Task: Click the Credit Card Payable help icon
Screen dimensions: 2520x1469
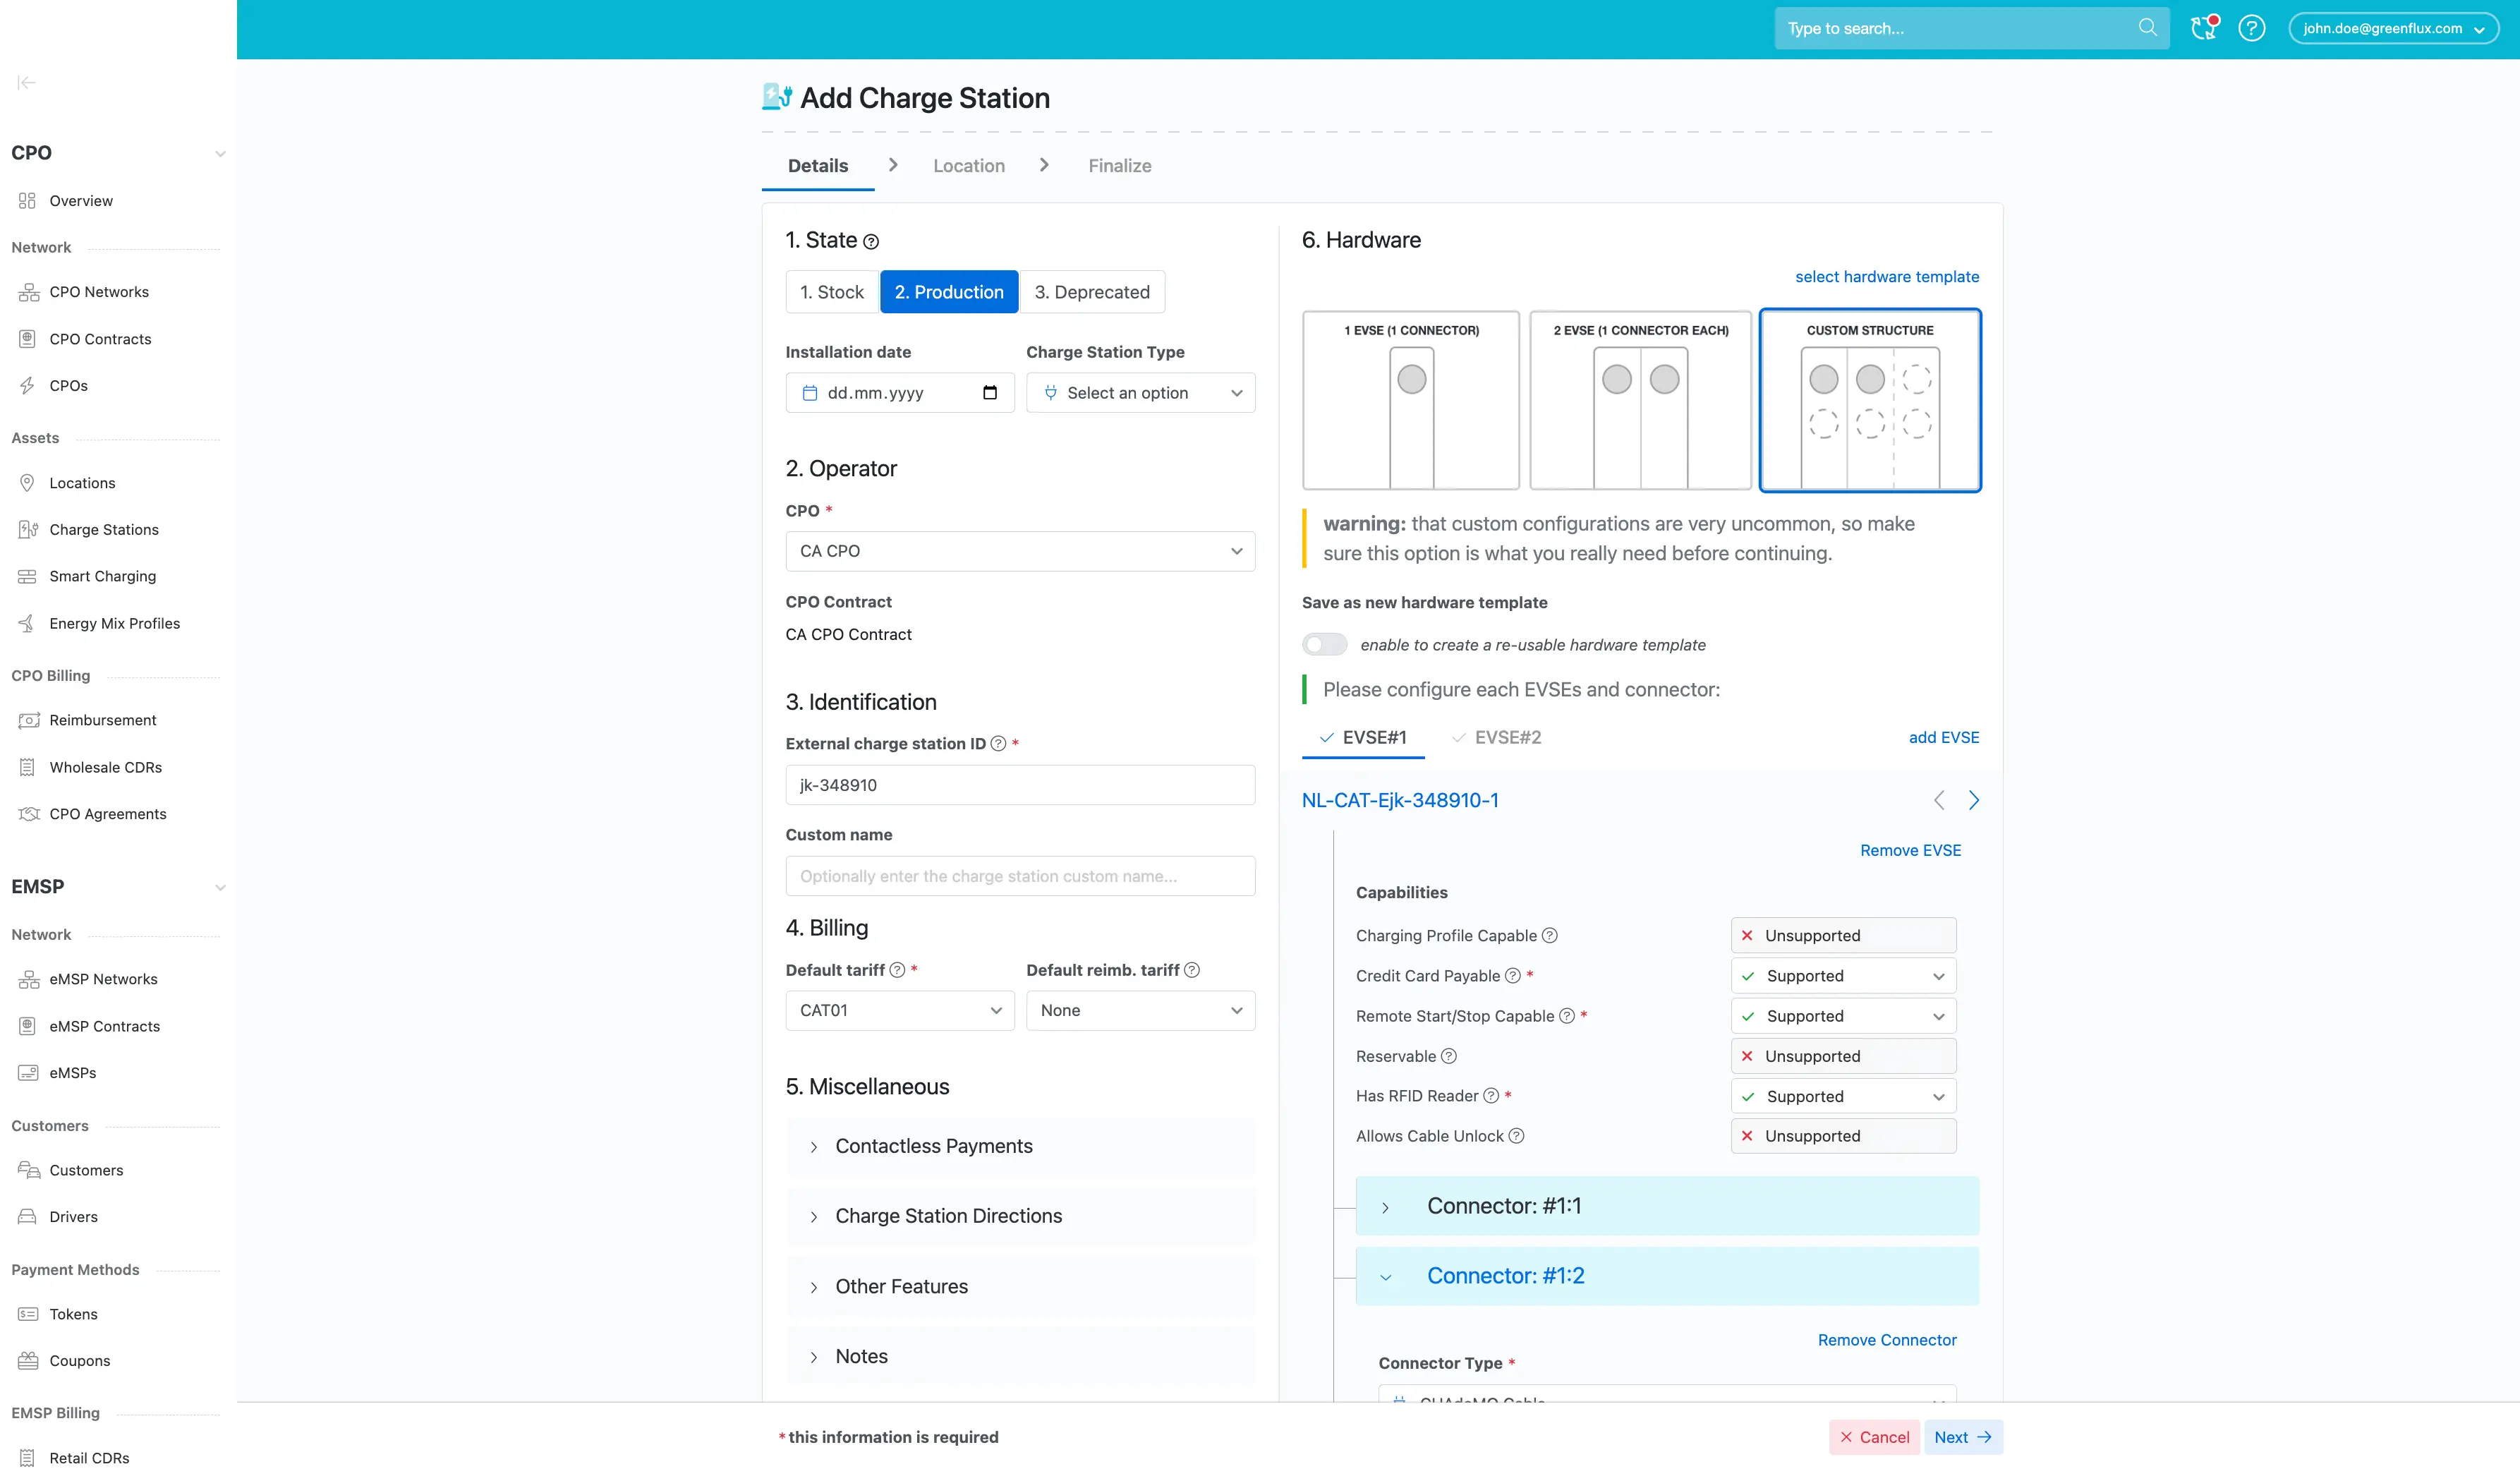Action: [1513, 976]
